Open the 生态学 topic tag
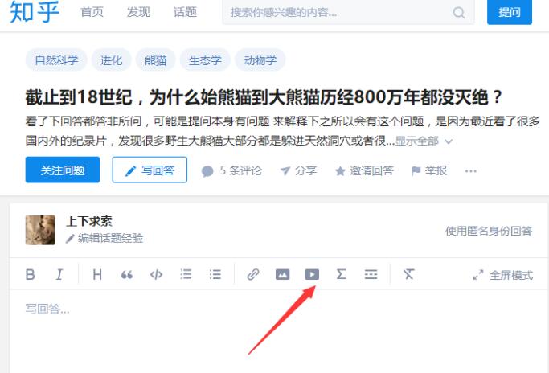Screen dimensions: 549x373 205,60
